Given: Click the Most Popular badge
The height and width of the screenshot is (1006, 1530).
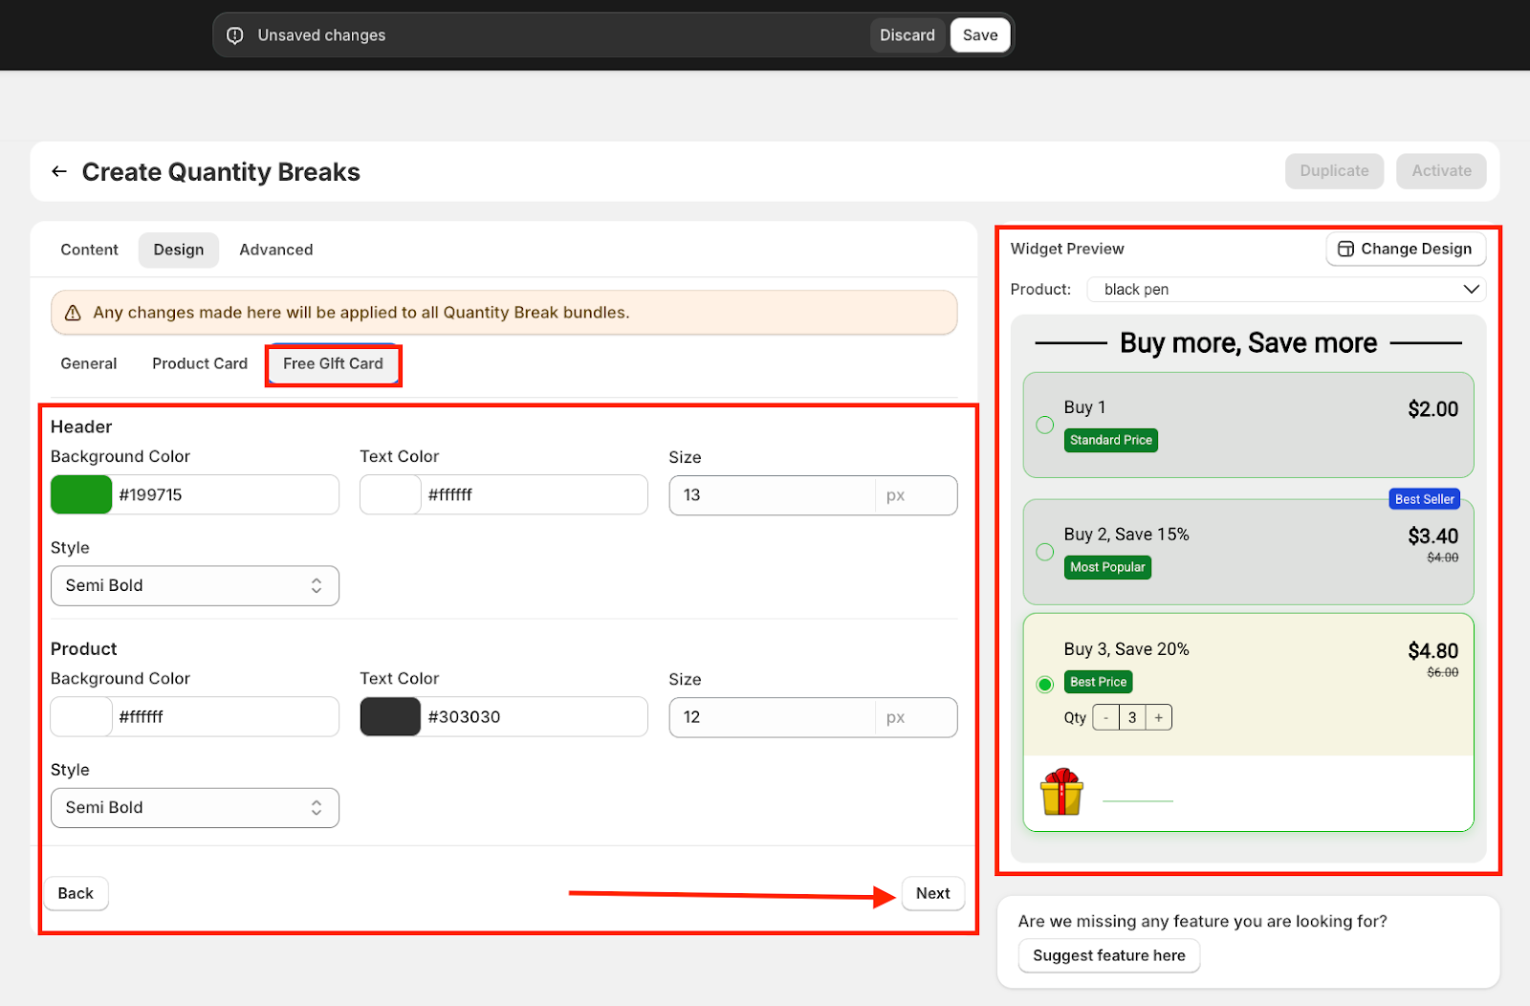Looking at the screenshot, I should [1107, 567].
